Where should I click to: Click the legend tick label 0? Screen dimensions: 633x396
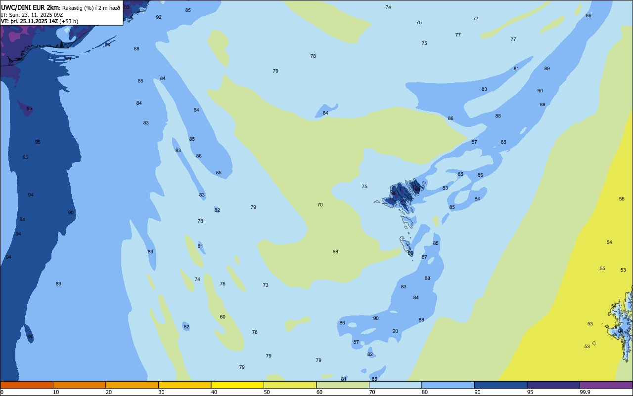click(2, 392)
